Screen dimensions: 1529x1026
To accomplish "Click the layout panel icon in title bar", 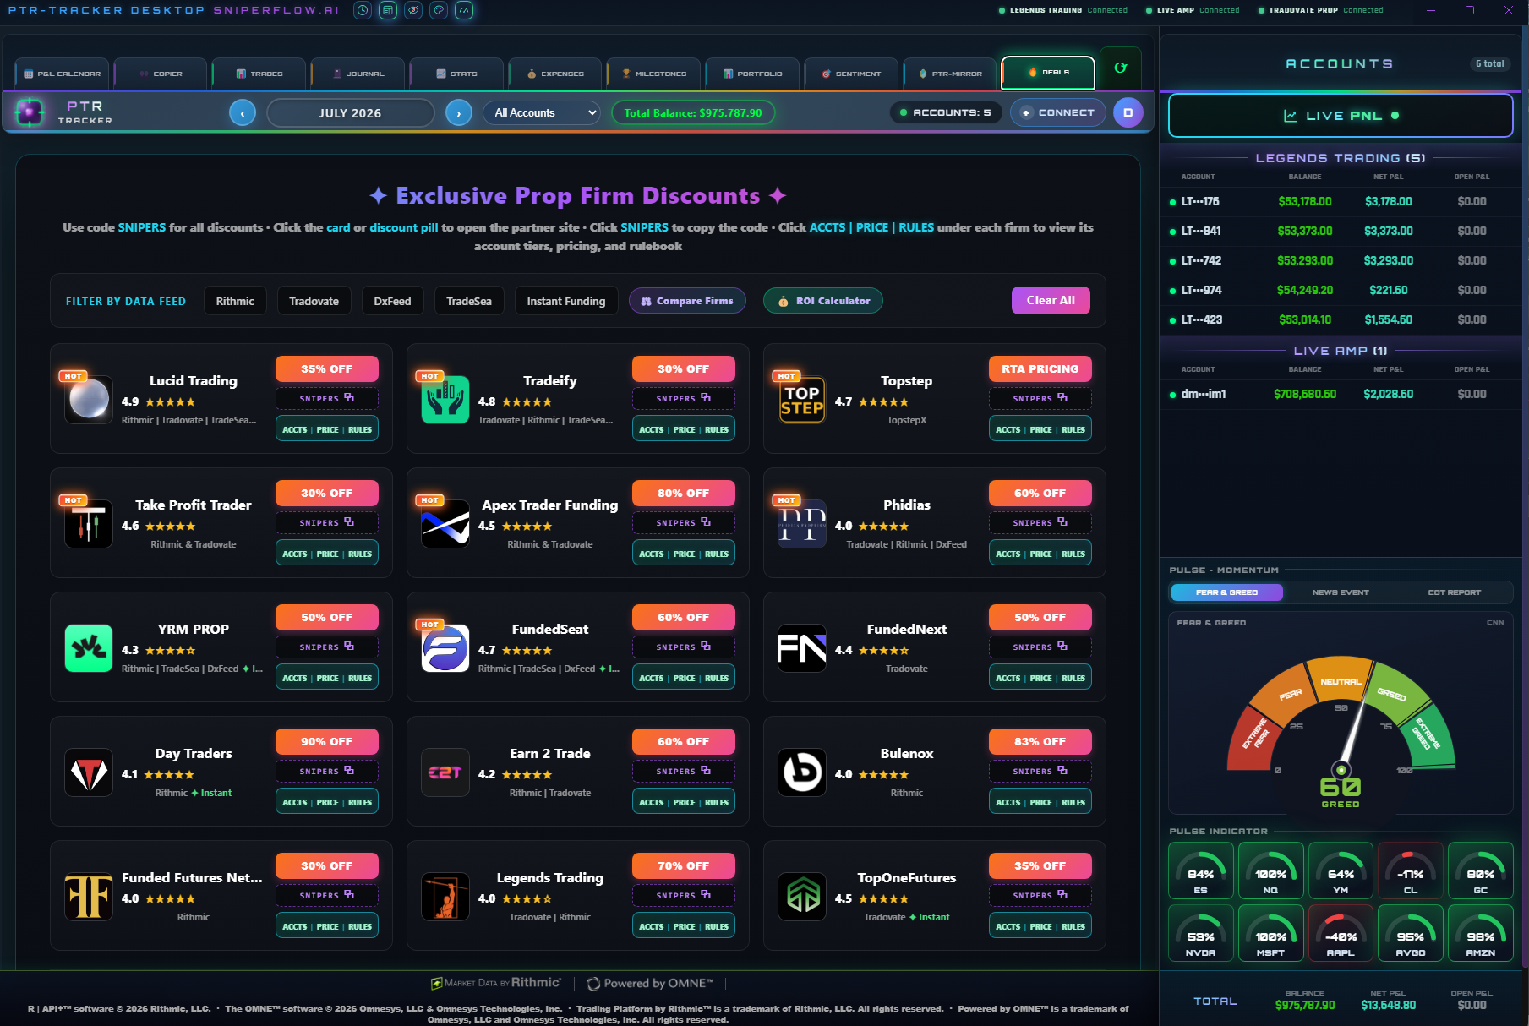I will click(388, 10).
